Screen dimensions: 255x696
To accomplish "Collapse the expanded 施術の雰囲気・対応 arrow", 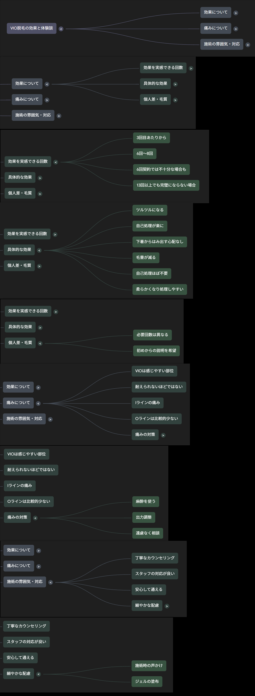I will point(51,582).
